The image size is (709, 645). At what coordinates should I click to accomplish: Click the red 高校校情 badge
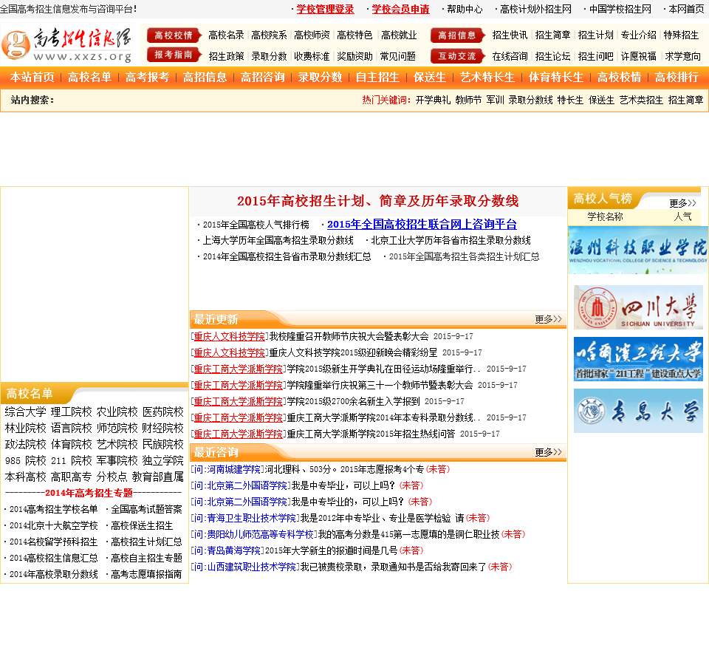174,35
